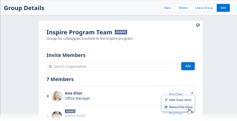This screenshot has height=121, width=237.
Task: Toggle the actions dropdown arrow for Alex Elliot
Action: point(192,93)
